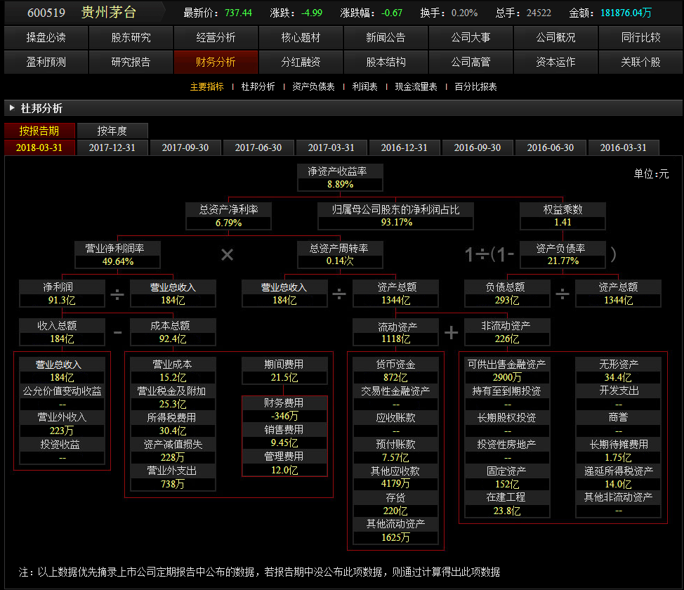Open 分红融资 tab
Screen dimensions: 684x590
(301, 62)
